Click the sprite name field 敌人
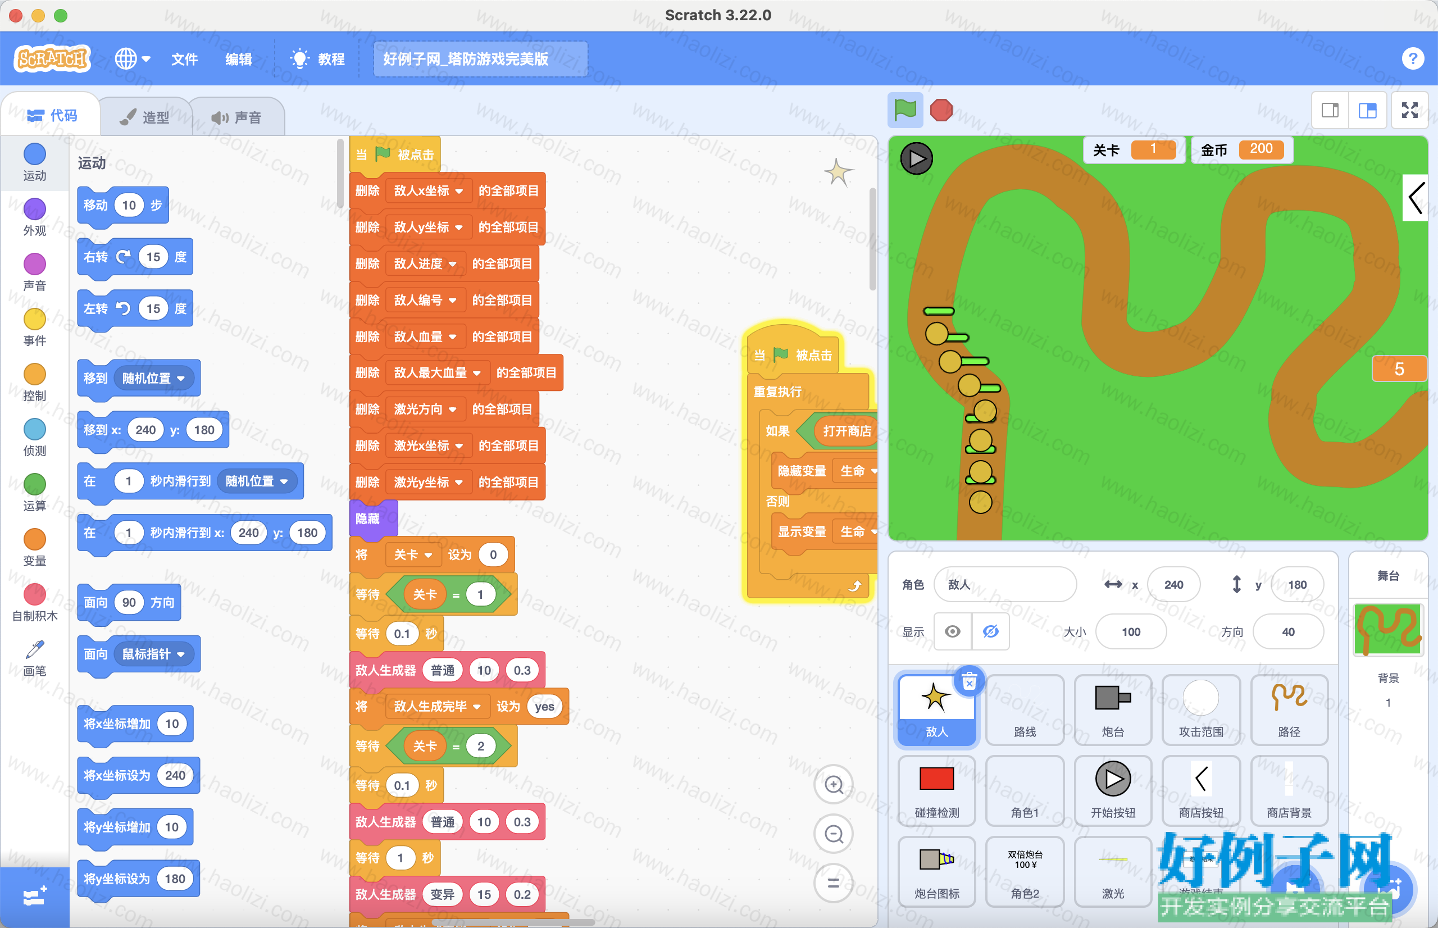Viewport: 1438px width, 928px height. click(1005, 584)
